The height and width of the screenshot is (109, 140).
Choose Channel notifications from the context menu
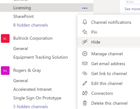(109, 22)
